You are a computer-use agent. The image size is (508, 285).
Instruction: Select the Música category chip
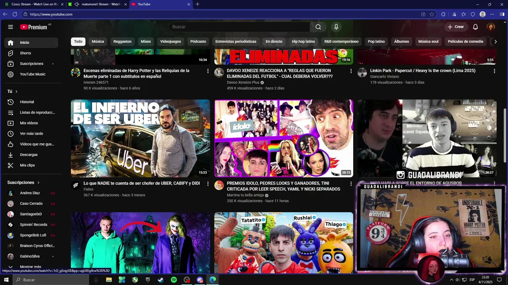(98, 42)
